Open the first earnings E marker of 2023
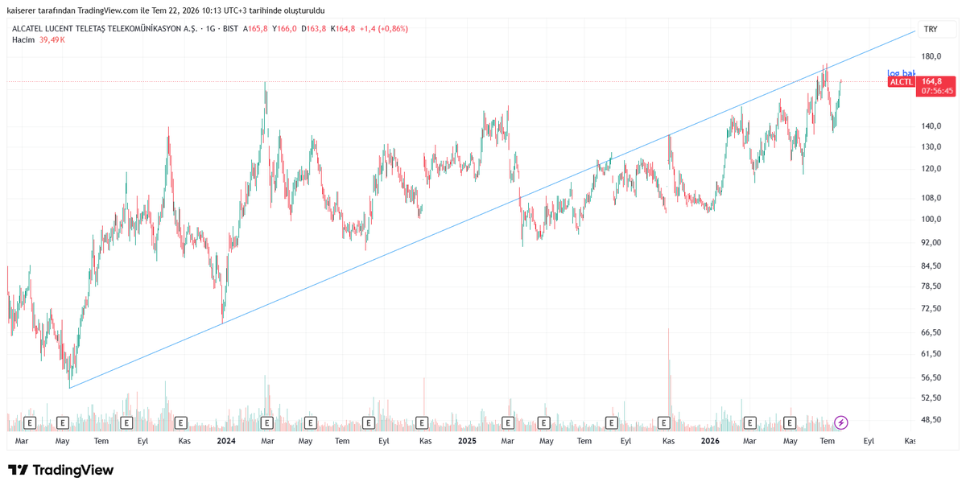The width and height of the screenshot is (966, 490). (x=31, y=422)
